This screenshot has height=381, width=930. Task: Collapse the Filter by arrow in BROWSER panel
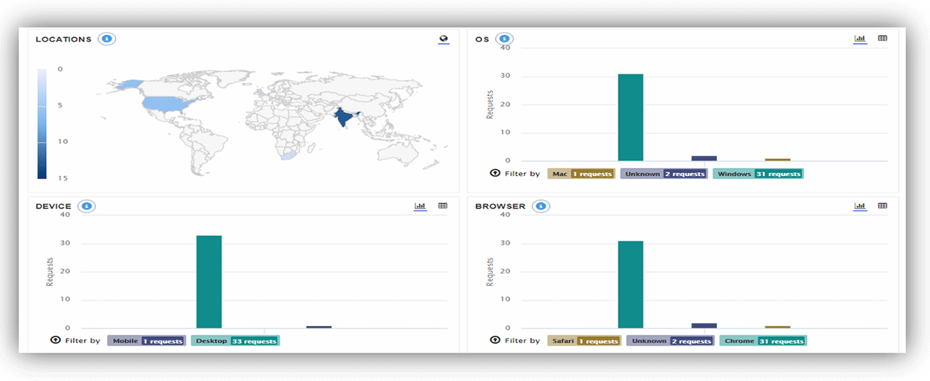495,340
